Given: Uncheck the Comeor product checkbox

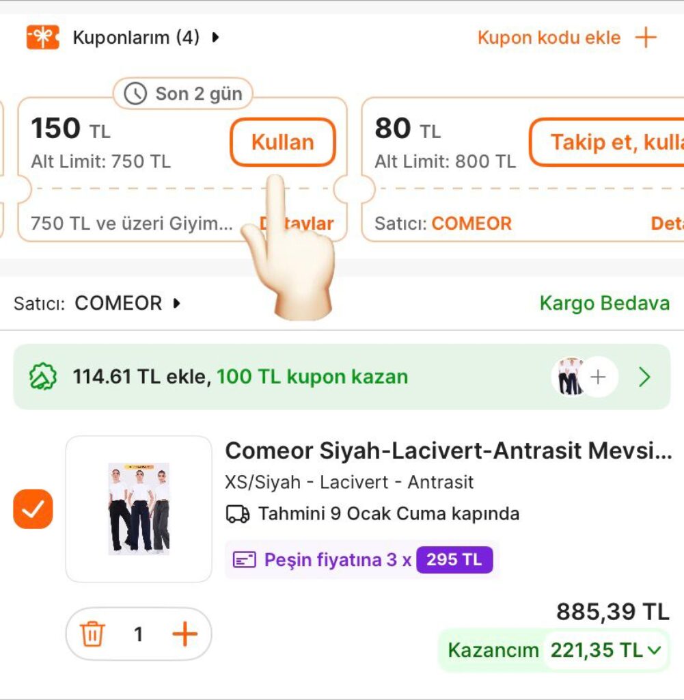Looking at the screenshot, I should pyautogui.click(x=33, y=509).
